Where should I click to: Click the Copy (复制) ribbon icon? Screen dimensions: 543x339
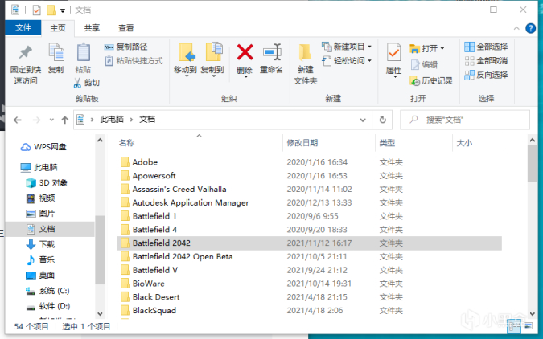click(x=56, y=52)
